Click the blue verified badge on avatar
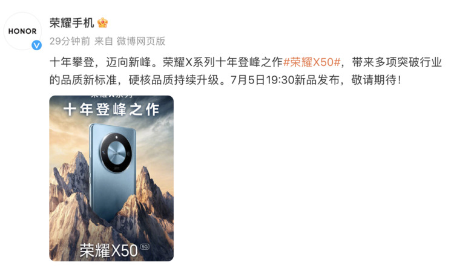This screenshot has width=454, height=268. click(36, 45)
